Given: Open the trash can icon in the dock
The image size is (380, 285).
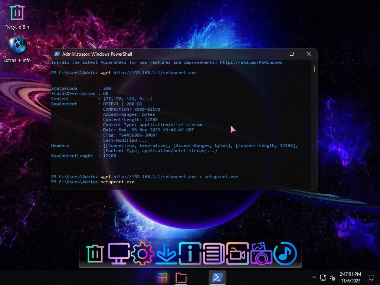Looking at the screenshot, I should point(95,254).
